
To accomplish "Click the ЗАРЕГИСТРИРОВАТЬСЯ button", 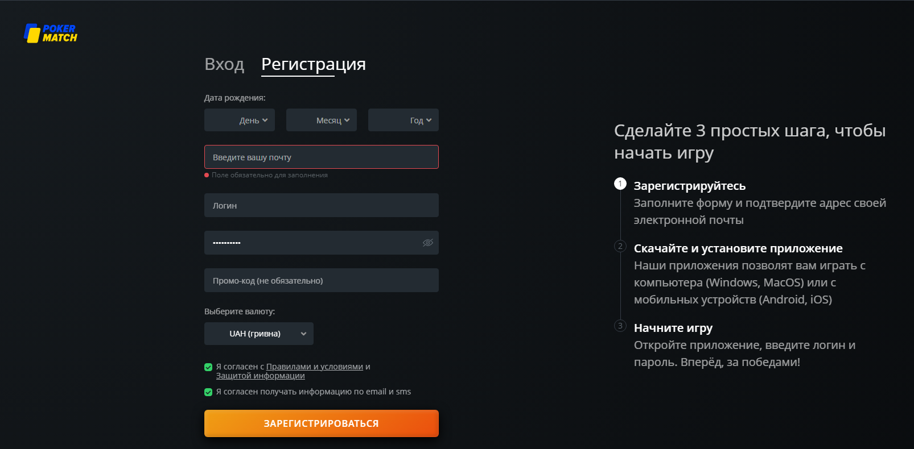I will coord(322,423).
